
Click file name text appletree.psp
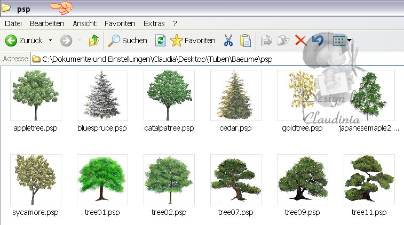tap(36, 128)
